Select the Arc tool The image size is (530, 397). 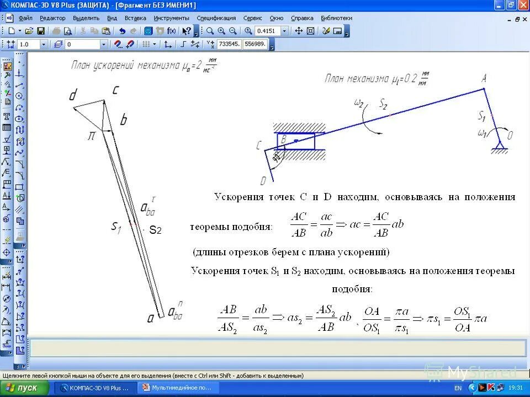point(20,108)
